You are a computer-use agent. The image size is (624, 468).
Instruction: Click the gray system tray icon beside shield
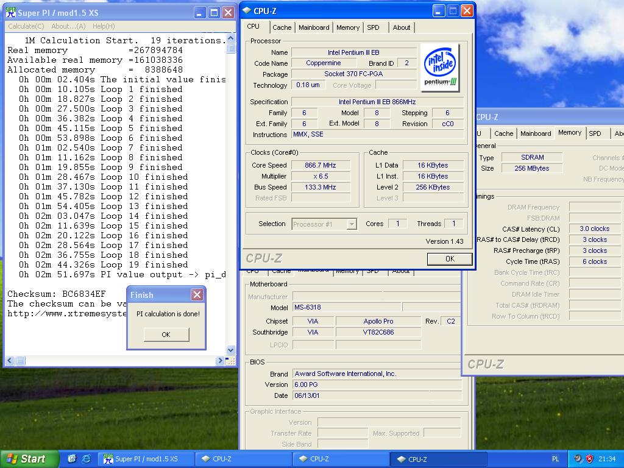tap(578, 459)
